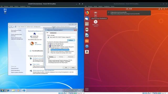
Task: Open Ubuntu Software from the dock
Action: [x=87, y=41]
